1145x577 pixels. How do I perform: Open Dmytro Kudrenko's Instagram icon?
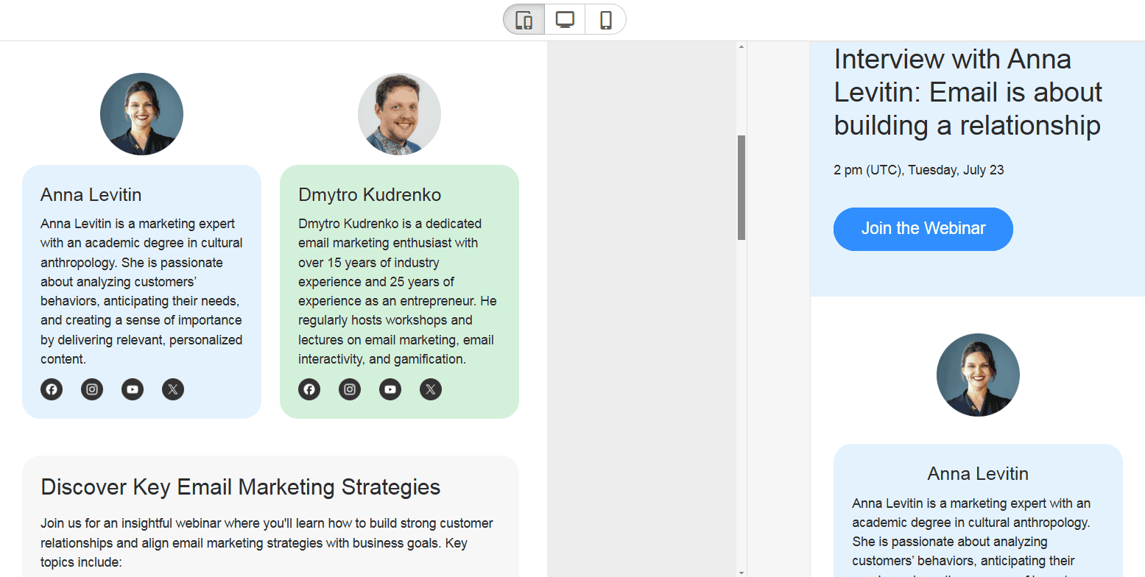[x=350, y=389]
